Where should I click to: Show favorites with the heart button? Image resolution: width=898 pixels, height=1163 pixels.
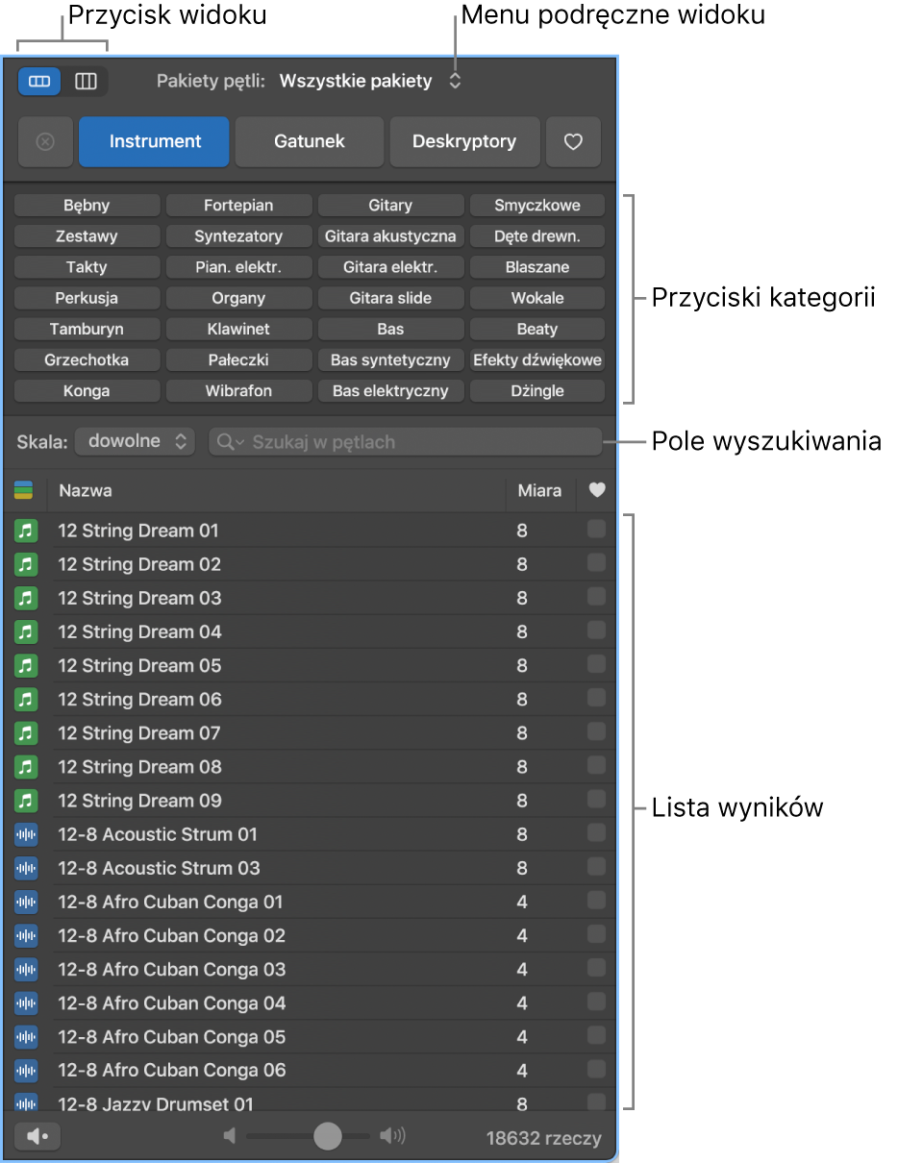(x=573, y=142)
